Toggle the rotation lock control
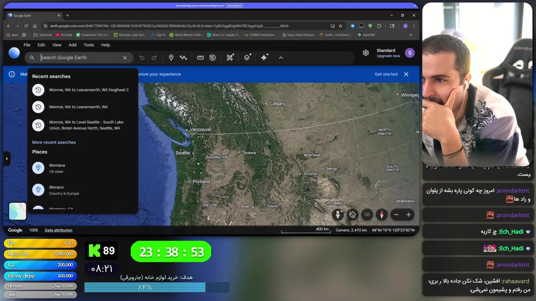 tap(353, 215)
